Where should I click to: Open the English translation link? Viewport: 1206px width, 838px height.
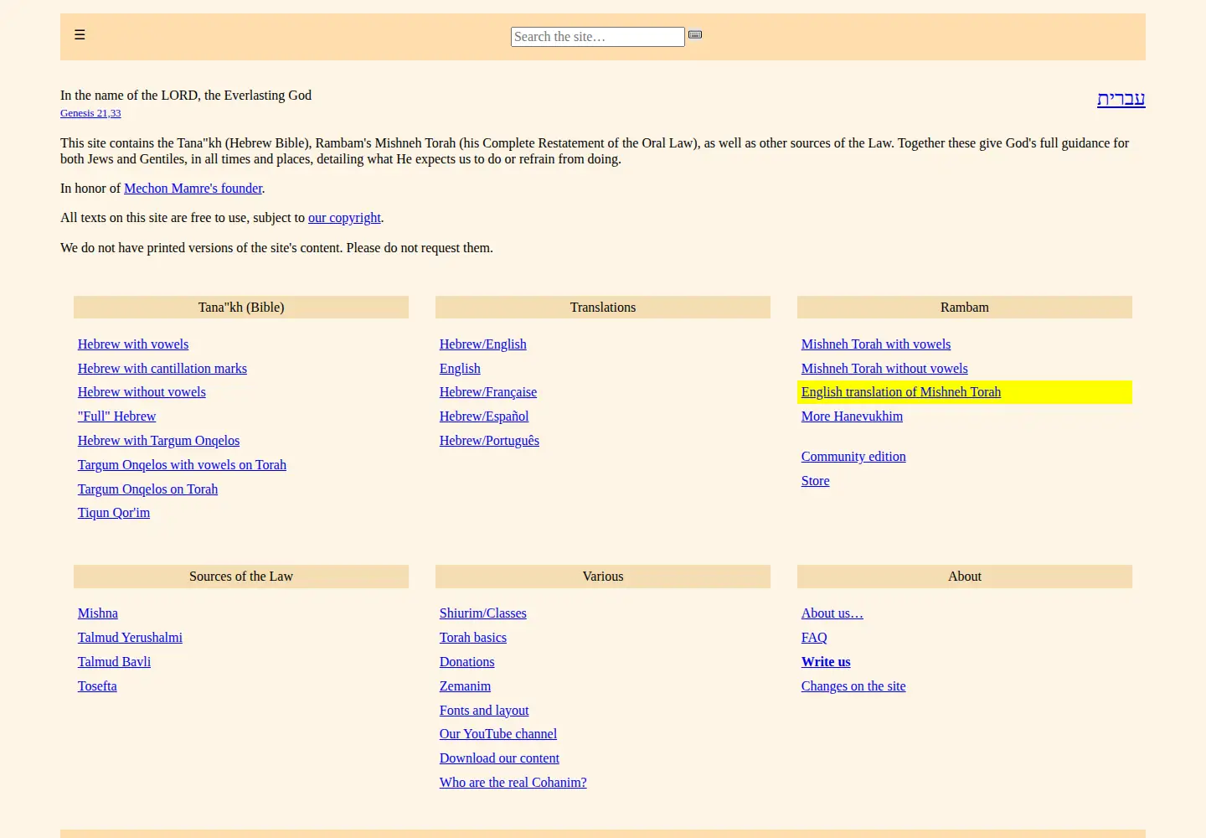(x=460, y=369)
